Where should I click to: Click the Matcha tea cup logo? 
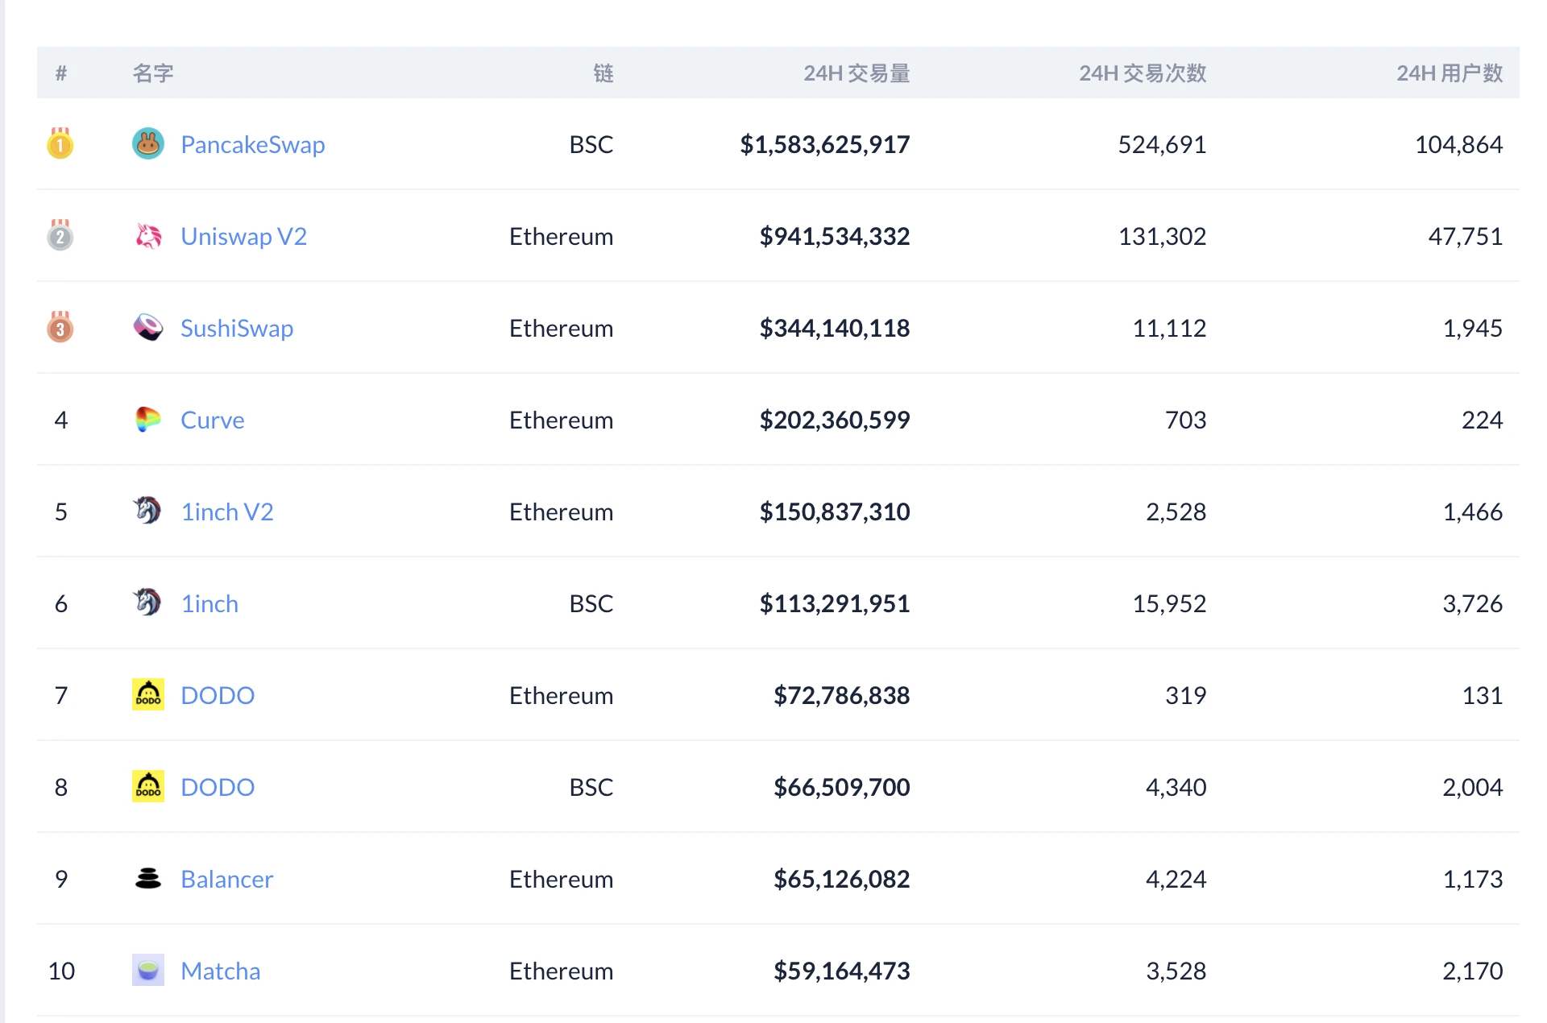click(148, 971)
